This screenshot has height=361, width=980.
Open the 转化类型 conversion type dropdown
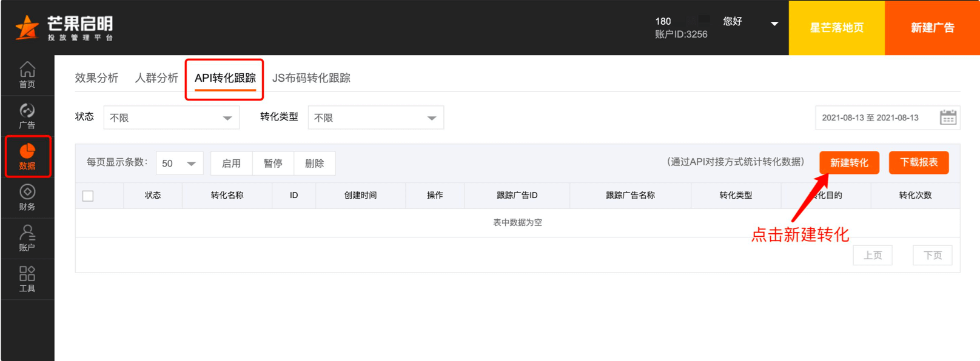pos(375,118)
